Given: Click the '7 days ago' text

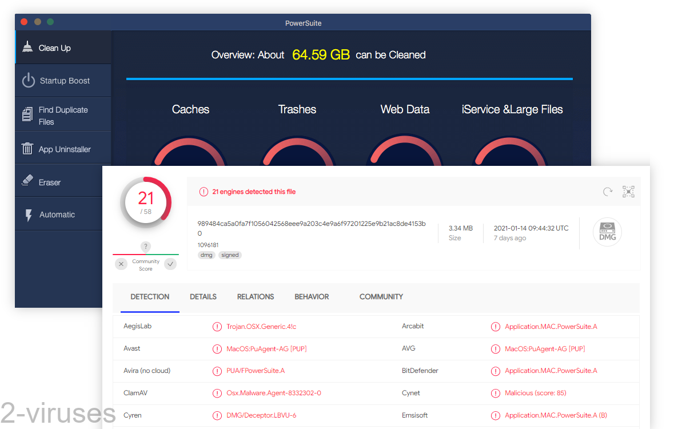Looking at the screenshot, I should (x=510, y=238).
